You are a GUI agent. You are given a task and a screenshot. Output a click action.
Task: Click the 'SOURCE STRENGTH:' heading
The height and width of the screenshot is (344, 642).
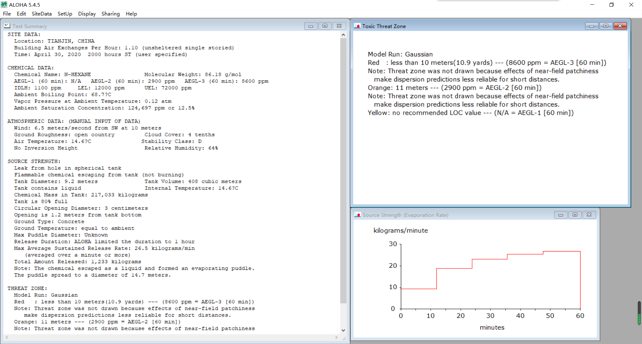34,161
